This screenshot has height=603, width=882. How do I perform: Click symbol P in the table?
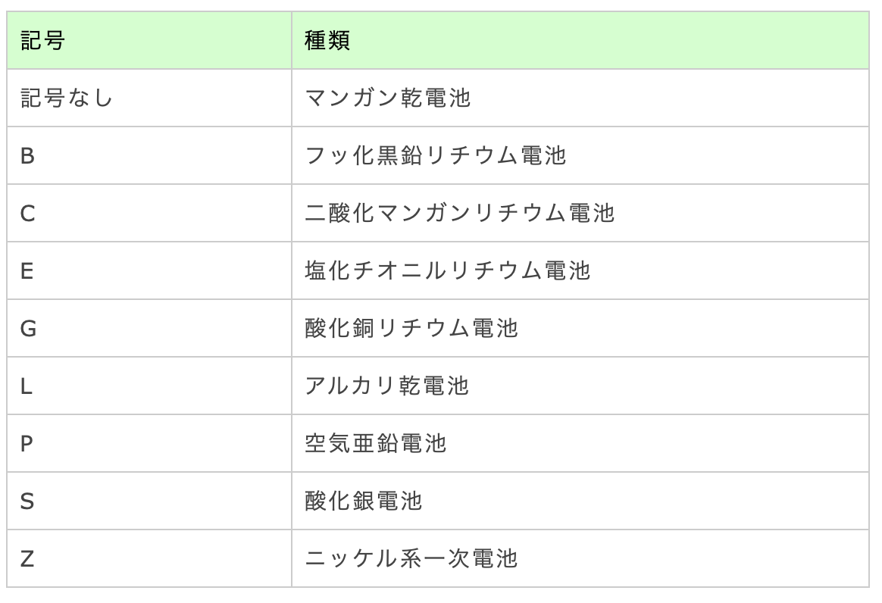click(x=27, y=443)
